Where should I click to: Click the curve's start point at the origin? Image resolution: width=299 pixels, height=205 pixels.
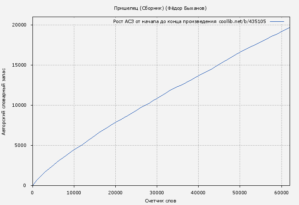click(x=33, y=185)
